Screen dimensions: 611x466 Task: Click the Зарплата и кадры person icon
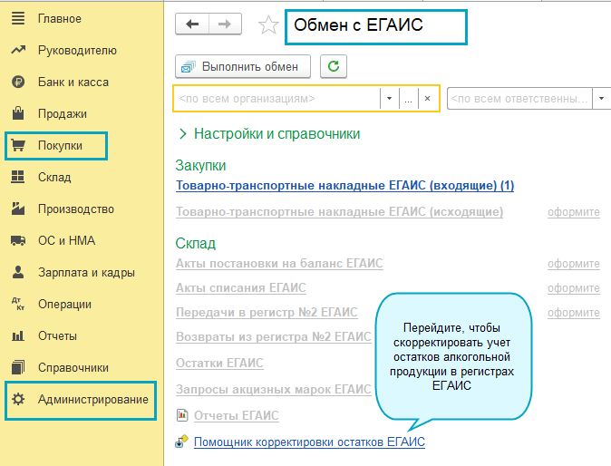[18, 272]
